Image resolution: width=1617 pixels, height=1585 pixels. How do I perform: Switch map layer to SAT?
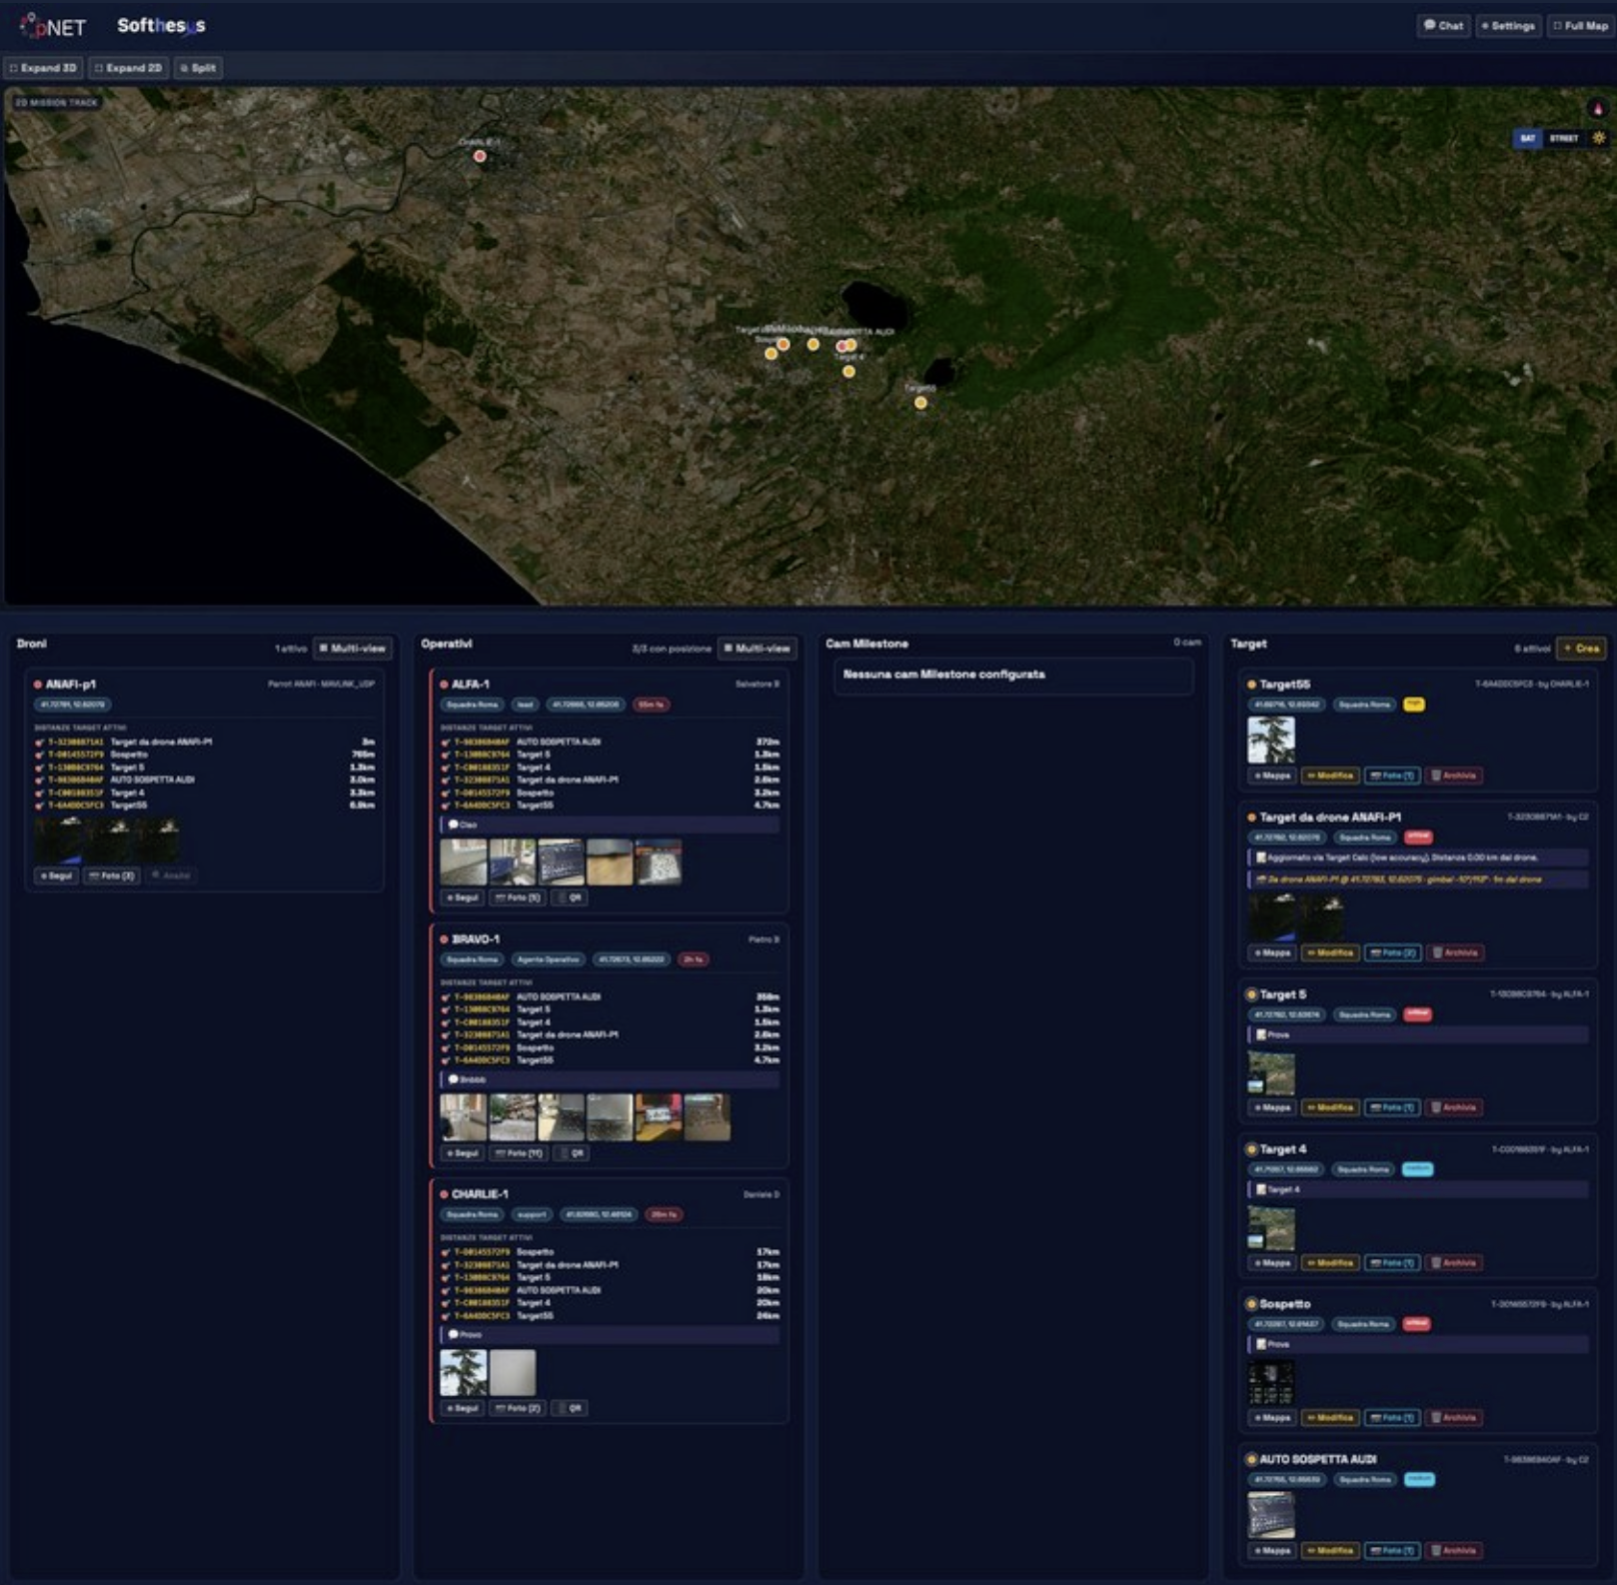(1527, 138)
